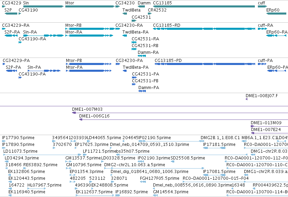This screenshot has width=288, height=197.
Task: Click the TwdlBeta-PA label
Action: point(136,67)
